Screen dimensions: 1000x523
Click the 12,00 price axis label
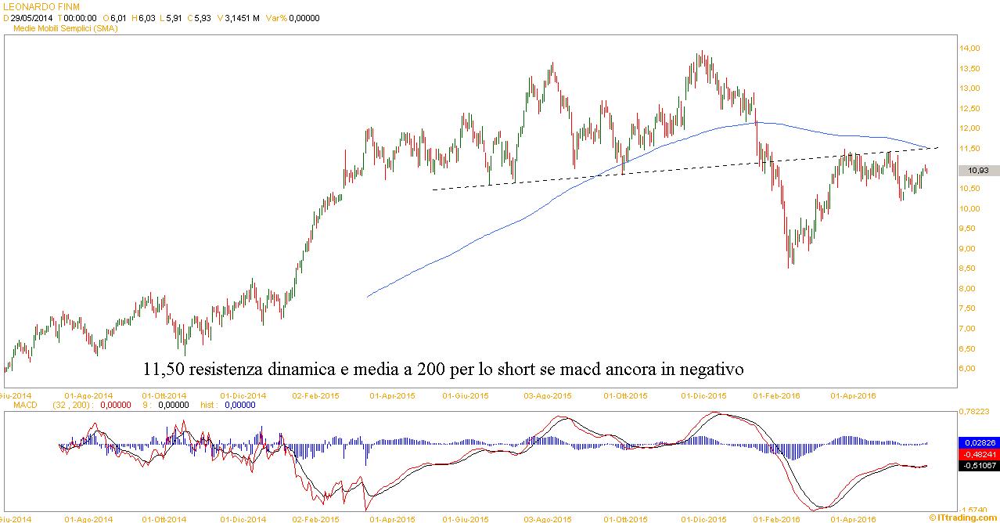pyautogui.click(x=969, y=128)
